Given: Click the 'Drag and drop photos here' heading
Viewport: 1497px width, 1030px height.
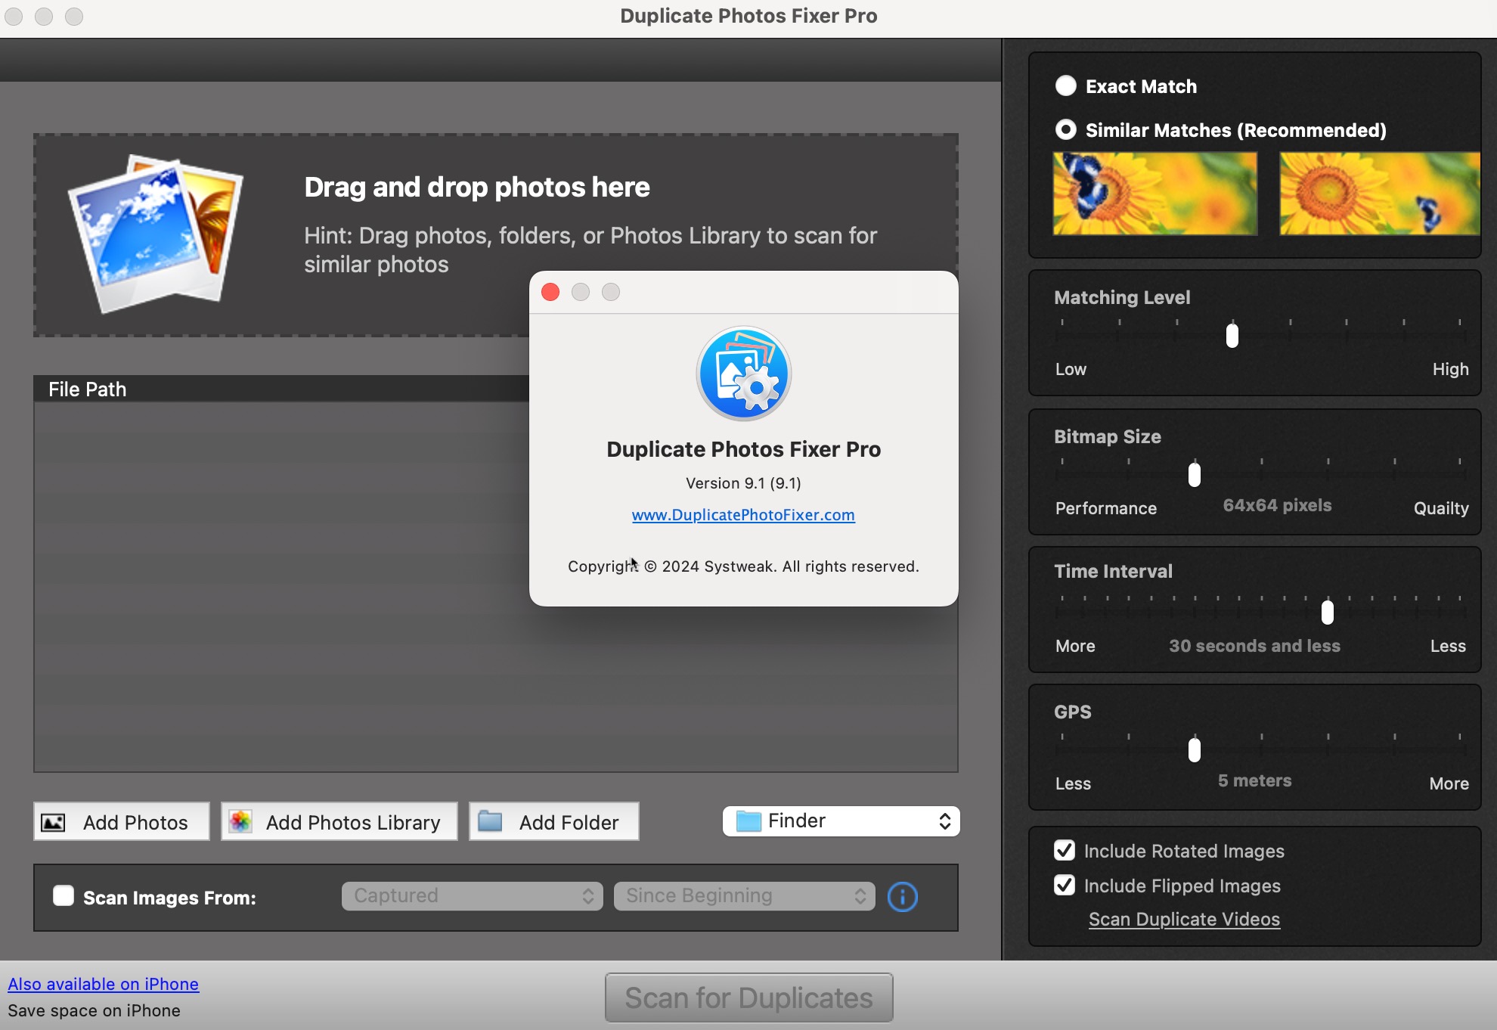Looking at the screenshot, I should pyautogui.click(x=477, y=187).
